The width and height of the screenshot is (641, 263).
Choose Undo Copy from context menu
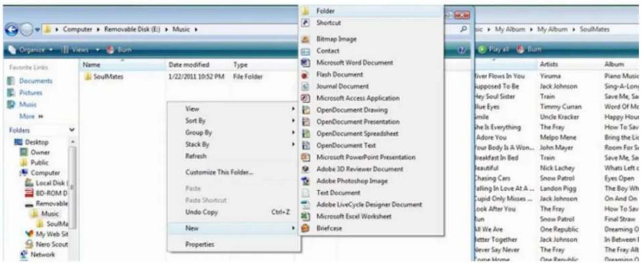(234, 212)
